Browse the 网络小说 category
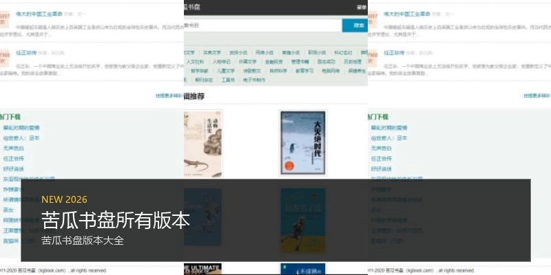 click(264, 53)
